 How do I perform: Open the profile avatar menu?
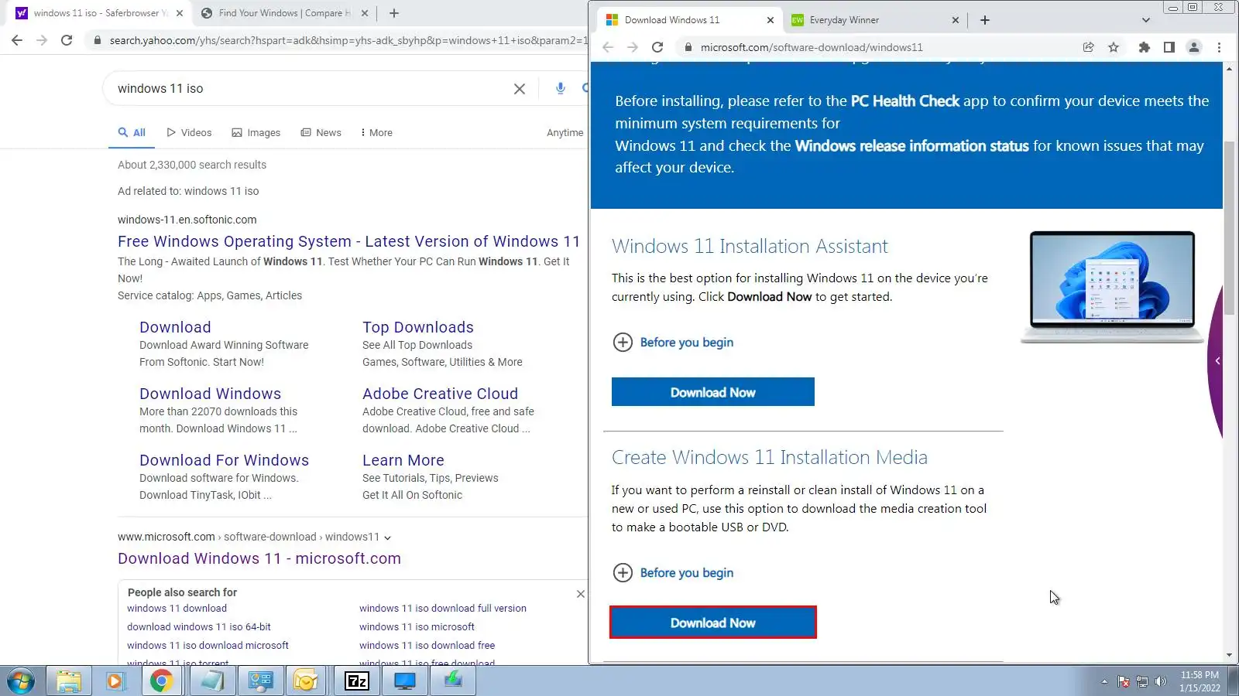click(x=1194, y=47)
